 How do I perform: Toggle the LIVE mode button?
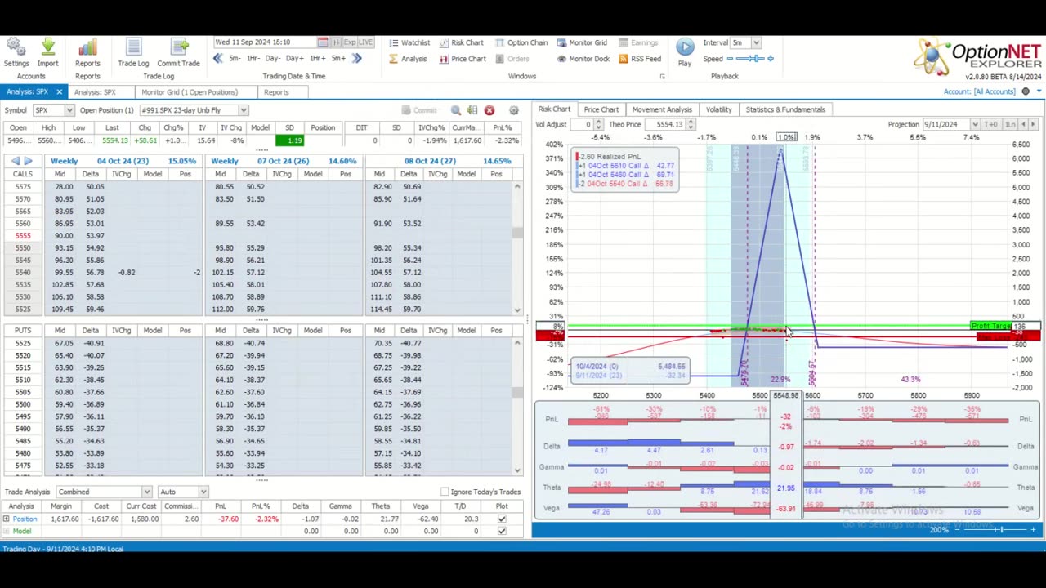click(364, 42)
